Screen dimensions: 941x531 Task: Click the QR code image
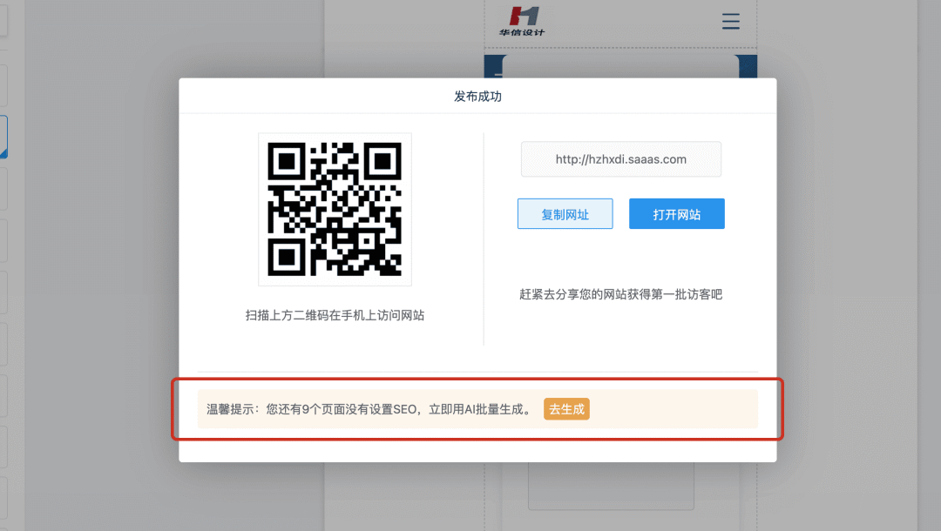coord(335,209)
